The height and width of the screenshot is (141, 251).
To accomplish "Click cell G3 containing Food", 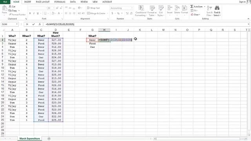I will (93, 43).
